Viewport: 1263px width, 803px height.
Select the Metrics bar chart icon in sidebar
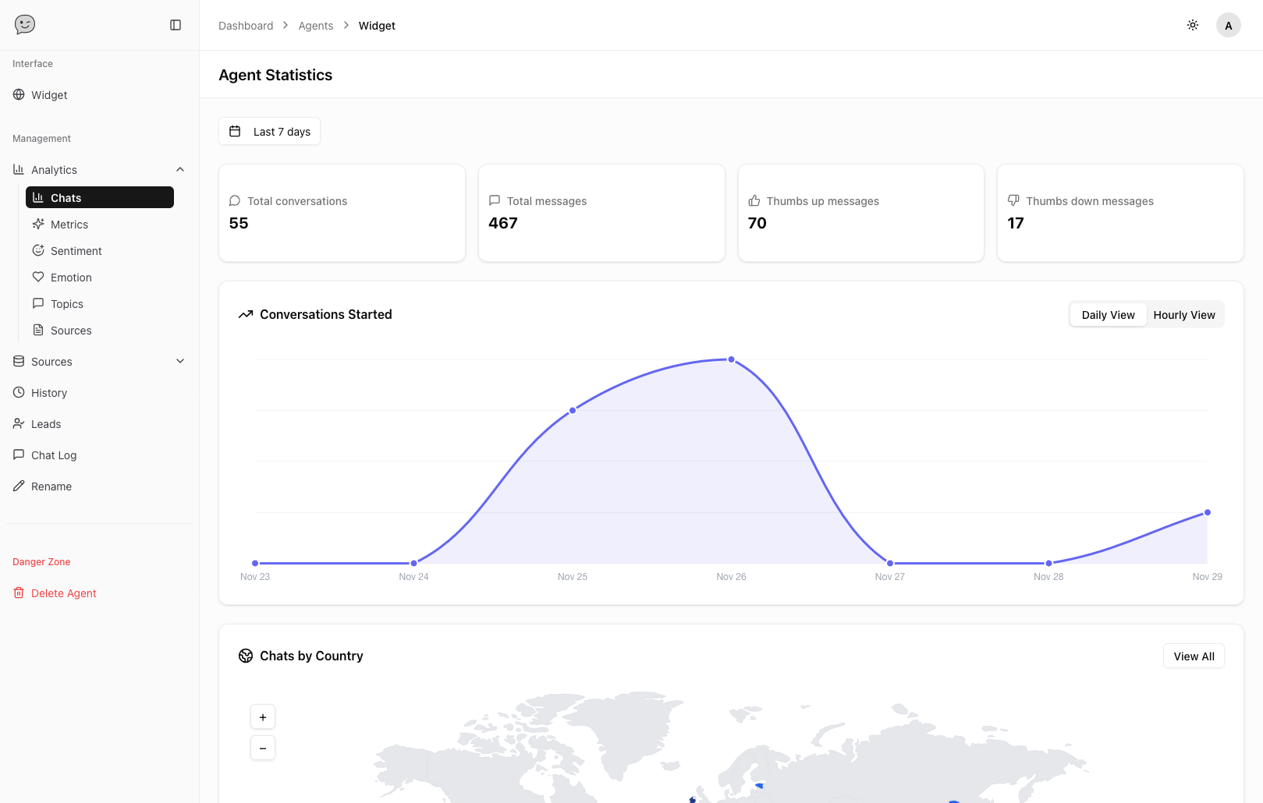click(x=38, y=224)
